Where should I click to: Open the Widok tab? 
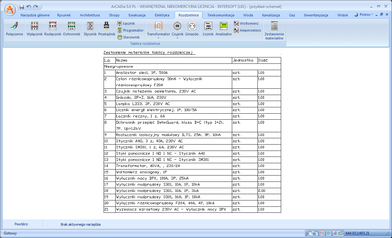(343, 15)
